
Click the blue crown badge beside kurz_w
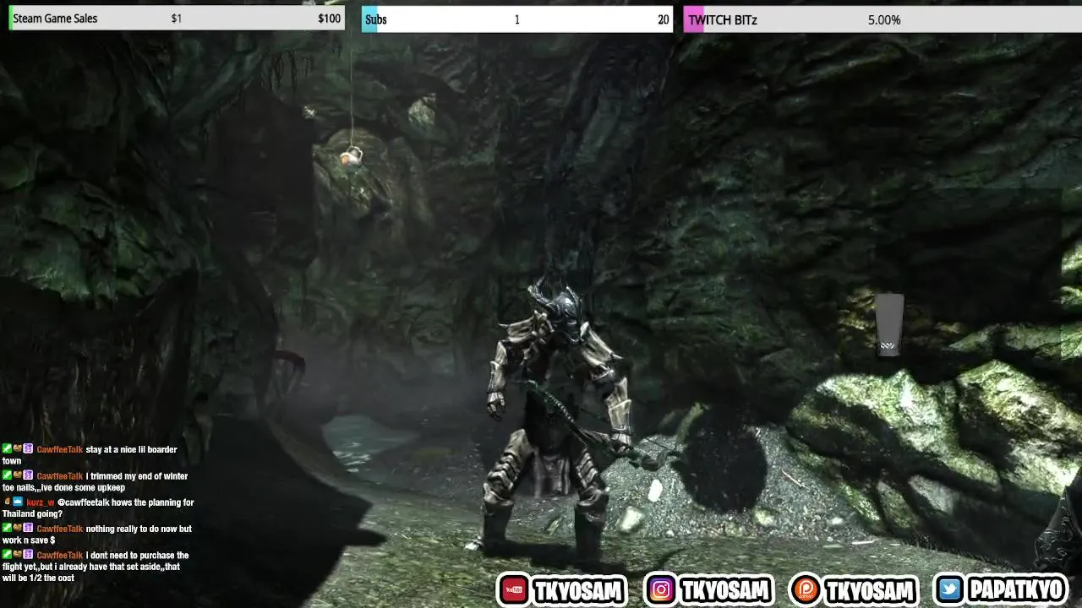tap(18, 502)
